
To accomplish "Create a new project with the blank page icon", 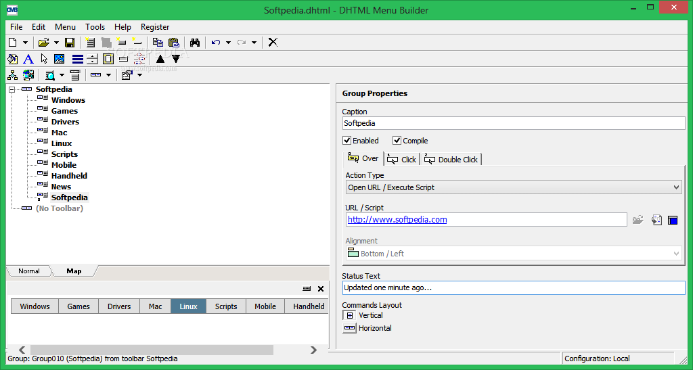I will pos(13,43).
